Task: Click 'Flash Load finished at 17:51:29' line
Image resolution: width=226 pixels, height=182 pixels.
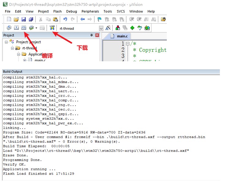Action: pos(39,174)
